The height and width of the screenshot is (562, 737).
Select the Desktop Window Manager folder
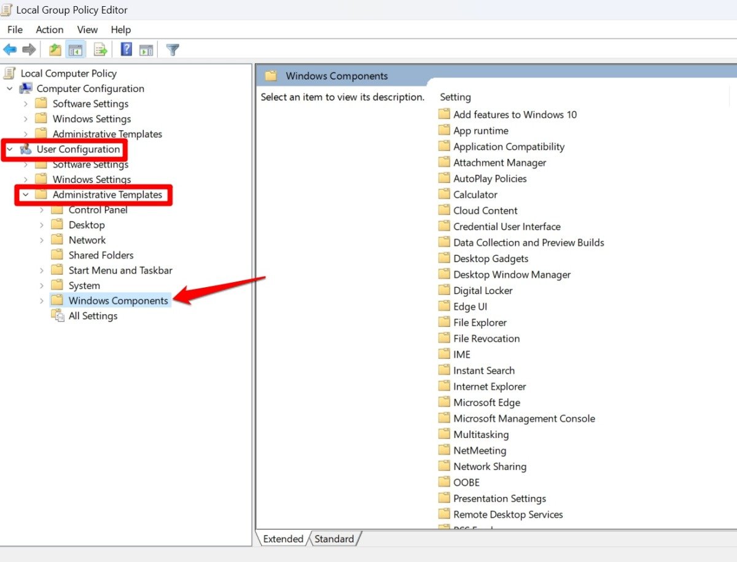click(x=512, y=274)
